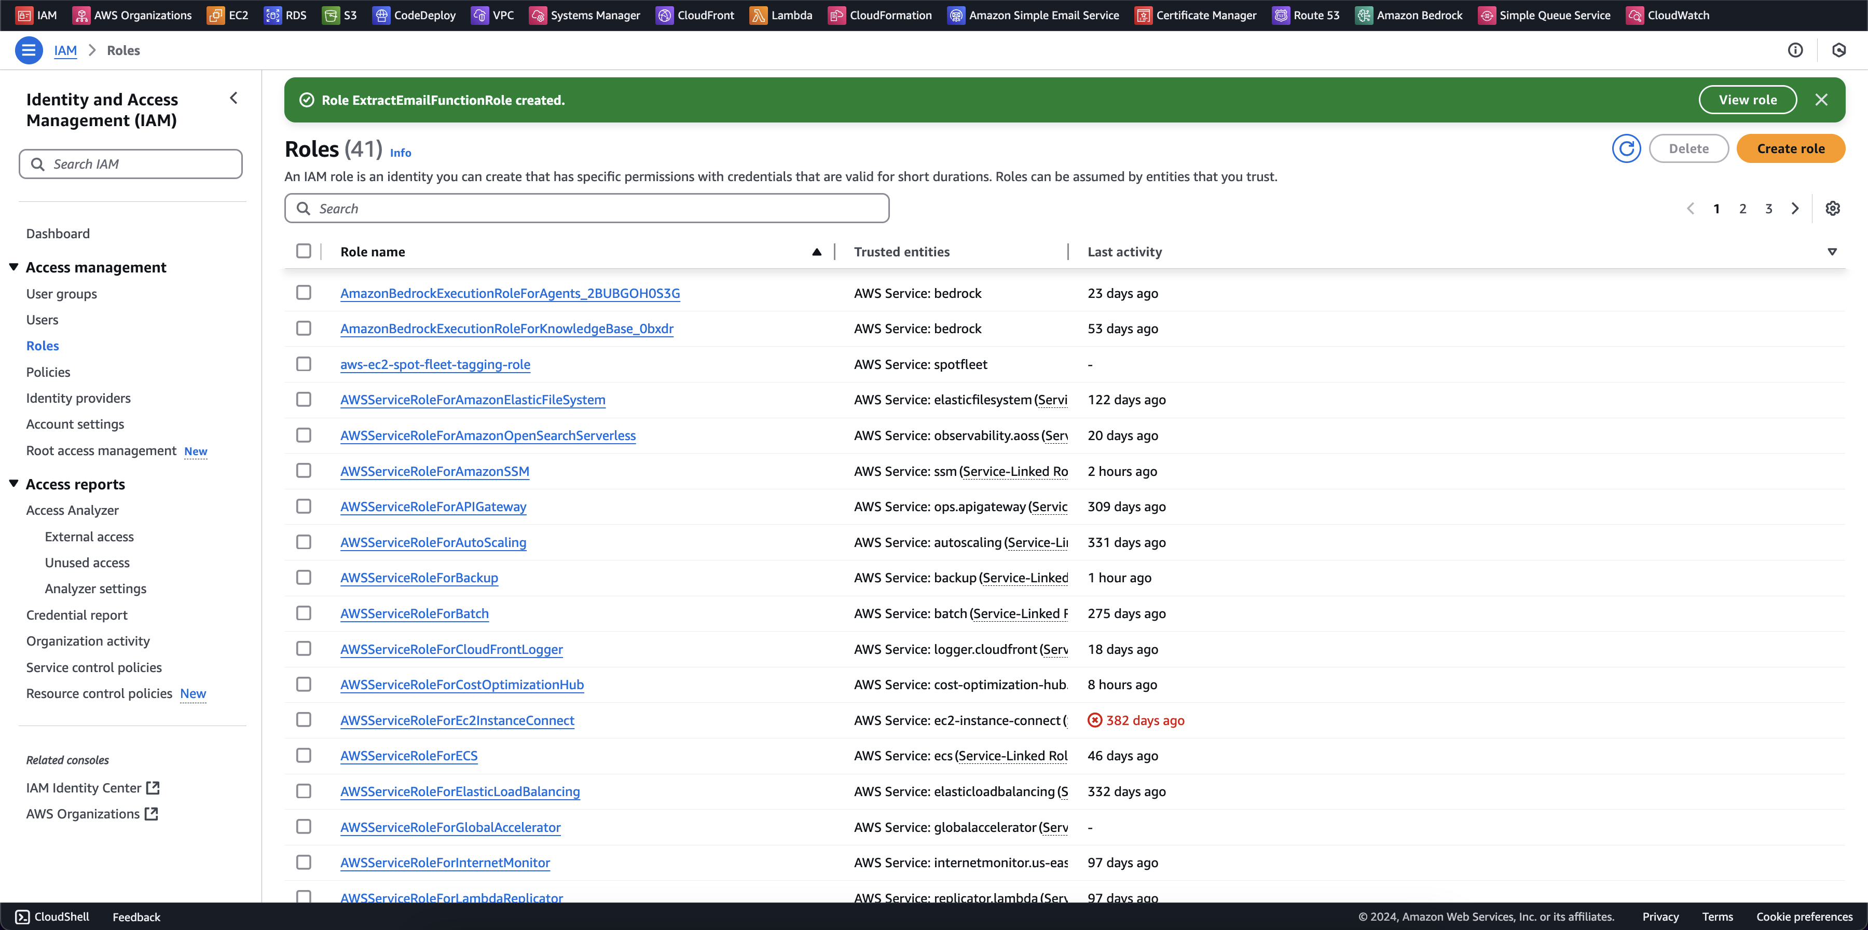Open the CloudWatch shortcut icon

1634,15
